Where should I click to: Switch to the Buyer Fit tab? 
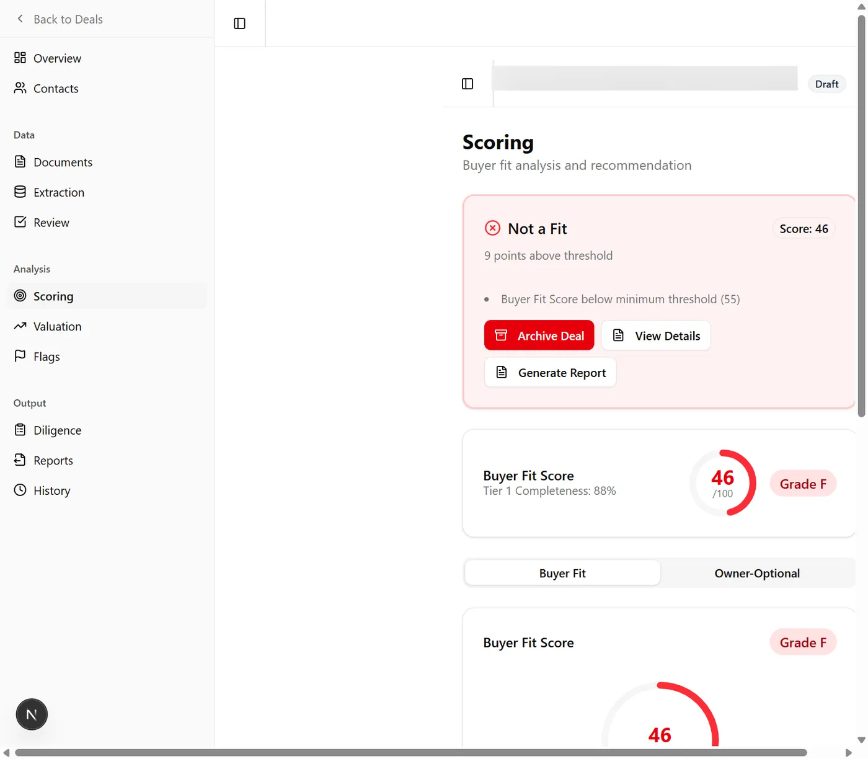pyautogui.click(x=562, y=574)
